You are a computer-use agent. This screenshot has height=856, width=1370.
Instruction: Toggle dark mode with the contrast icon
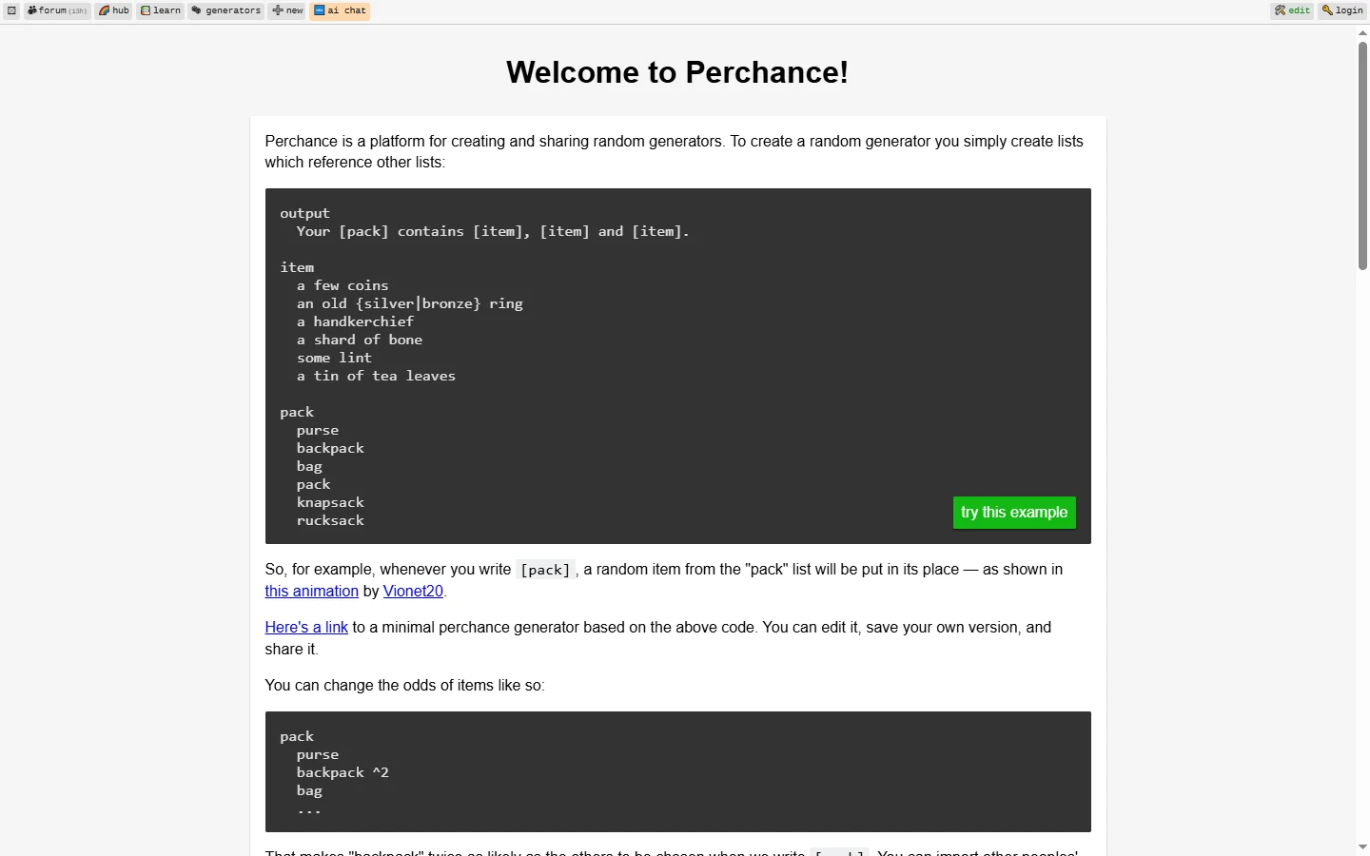tap(10, 10)
